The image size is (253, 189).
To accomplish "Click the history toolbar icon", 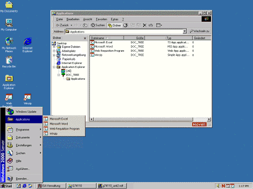I will tap(126, 25).
